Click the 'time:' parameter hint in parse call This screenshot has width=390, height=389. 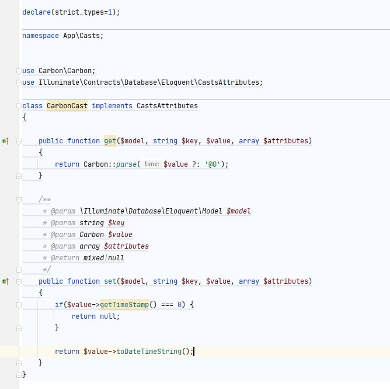pos(152,164)
